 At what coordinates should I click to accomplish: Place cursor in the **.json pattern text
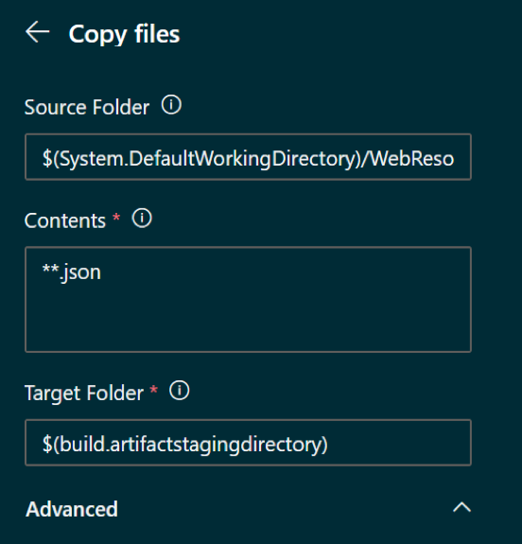coord(72,272)
